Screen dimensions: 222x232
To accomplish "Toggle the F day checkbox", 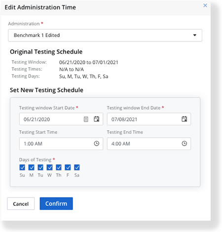I will [x=68, y=167].
